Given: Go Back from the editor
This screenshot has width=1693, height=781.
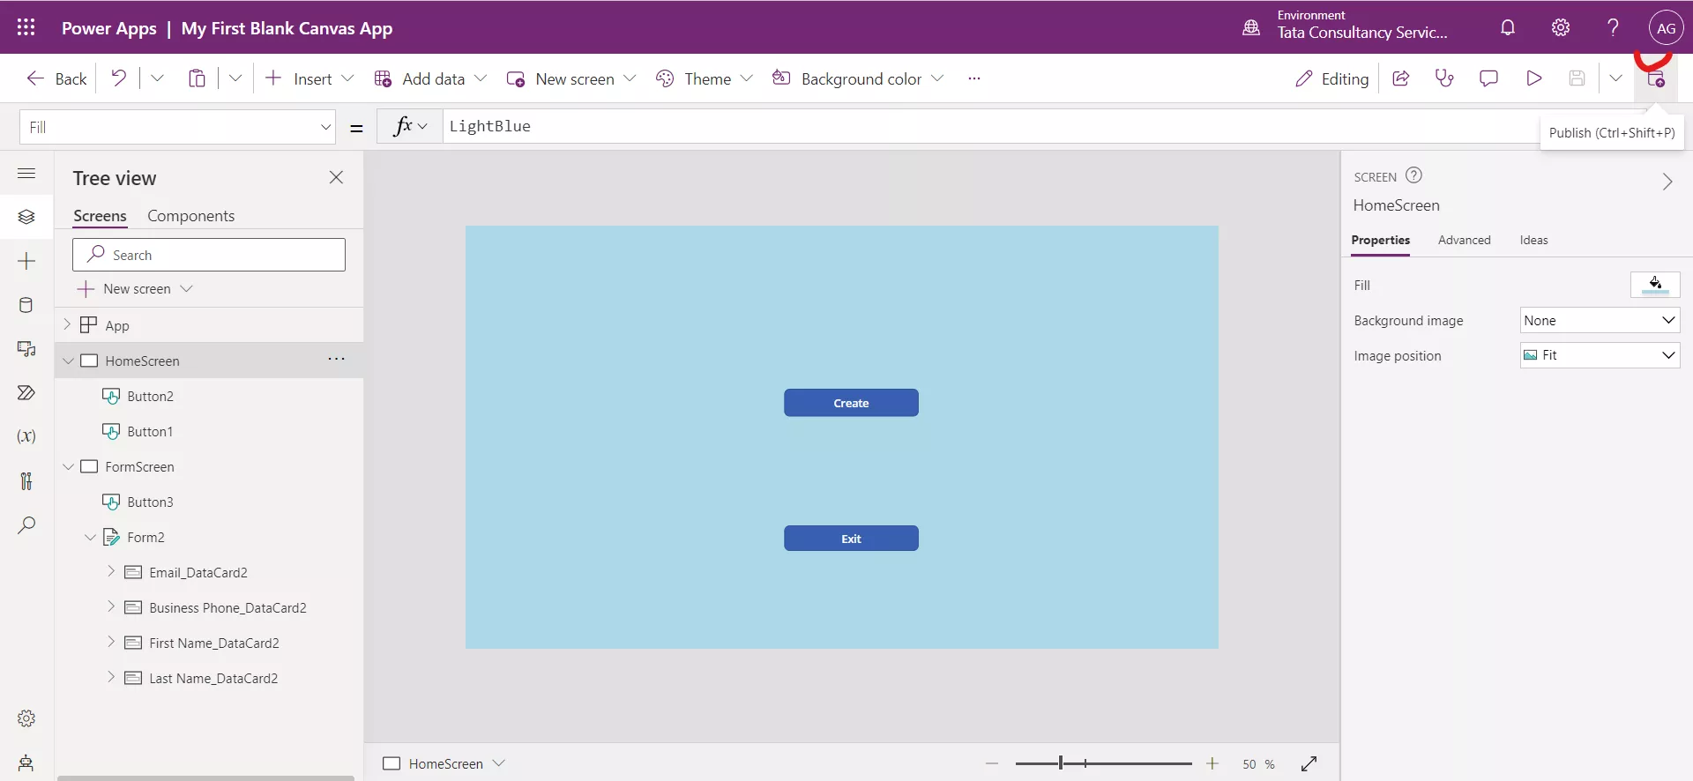Looking at the screenshot, I should click(x=56, y=78).
